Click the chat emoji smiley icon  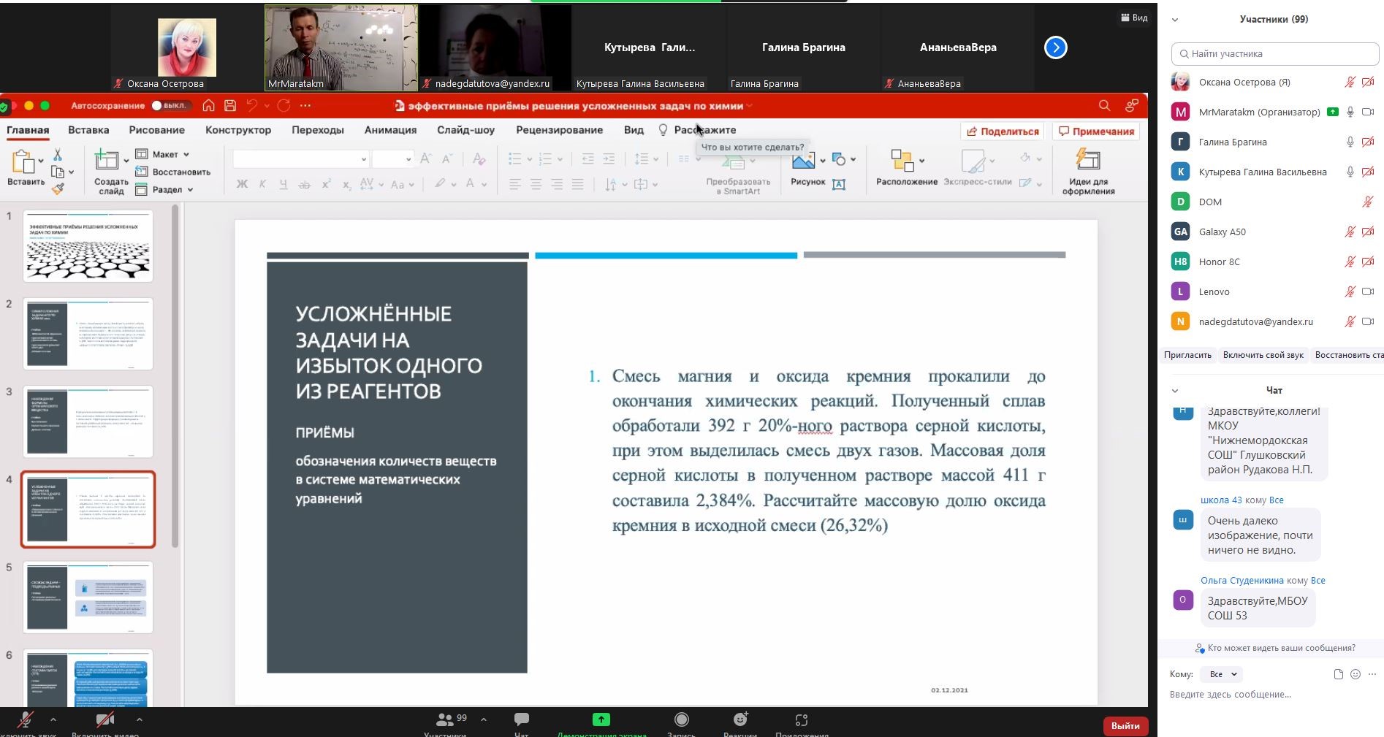(1356, 674)
